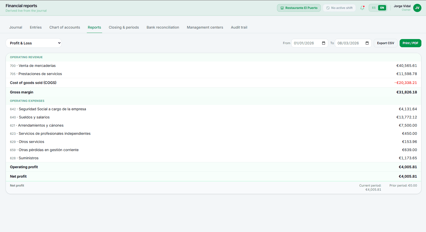The image size is (426, 232).
Task: Open the Profit & Loss report dropdown
Action: click(x=34, y=43)
